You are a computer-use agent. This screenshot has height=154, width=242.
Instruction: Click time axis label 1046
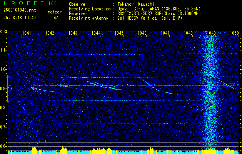[x=142, y=33]
